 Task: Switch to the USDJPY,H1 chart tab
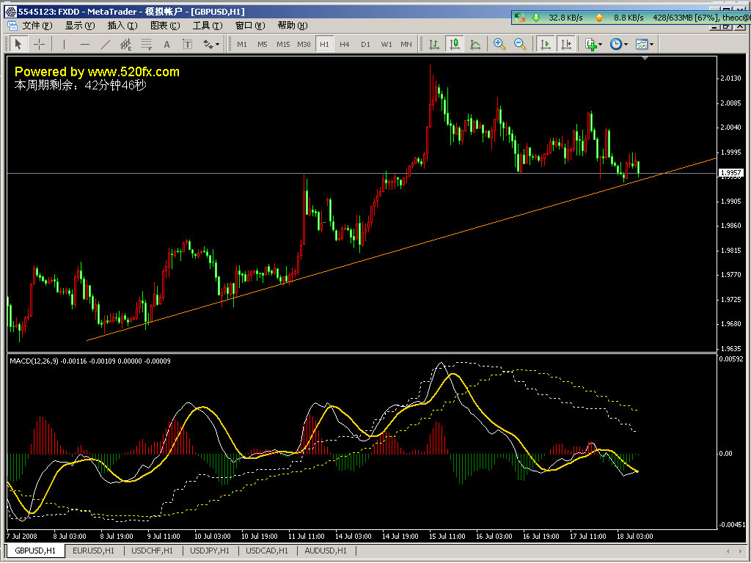coord(209,551)
